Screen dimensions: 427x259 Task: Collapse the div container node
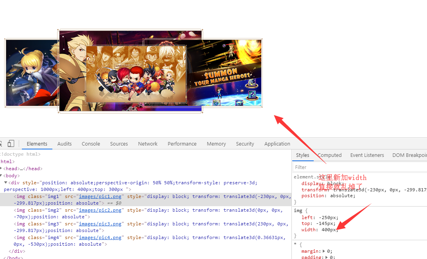(x=5, y=182)
